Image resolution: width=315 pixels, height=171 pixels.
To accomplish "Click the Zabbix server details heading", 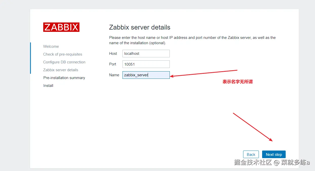I will point(140,27).
